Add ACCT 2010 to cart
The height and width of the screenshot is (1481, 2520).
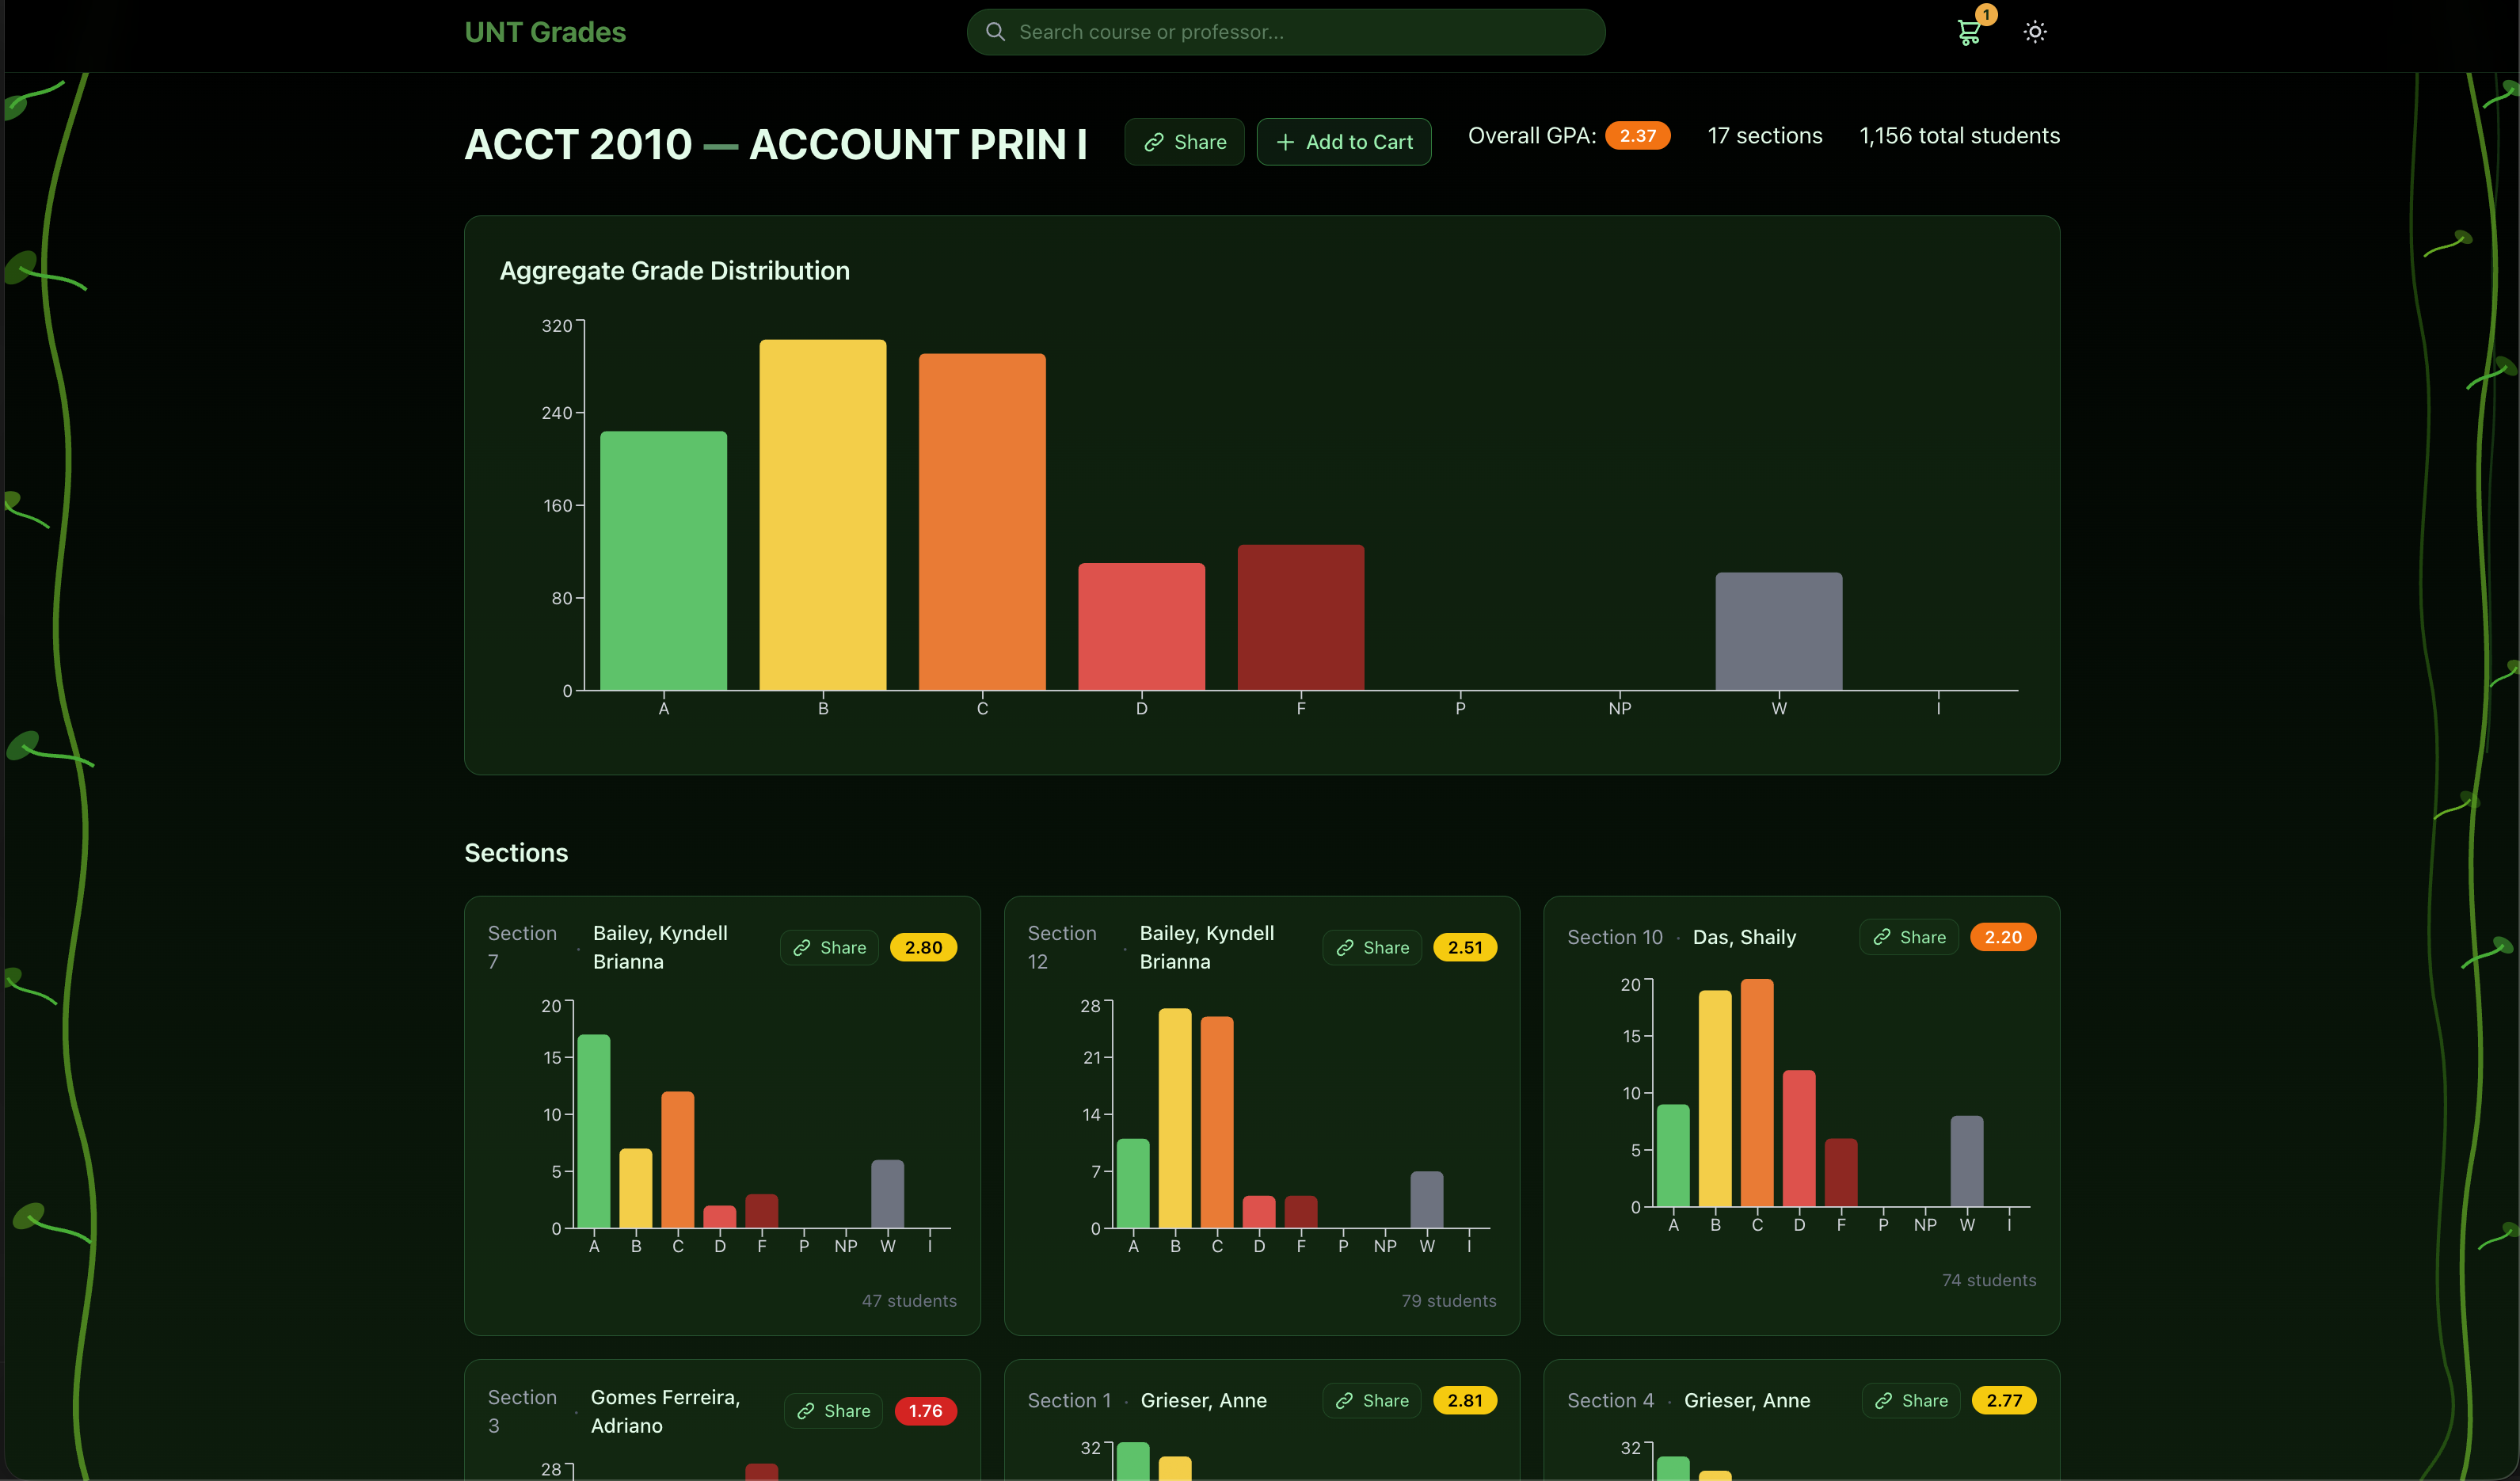point(1343,142)
